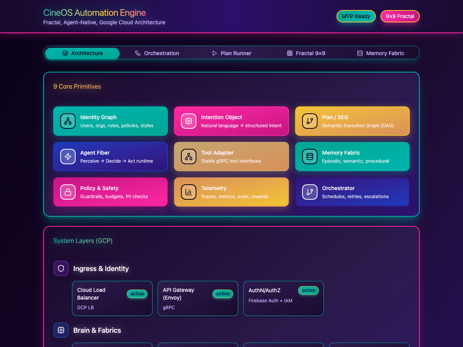The image size is (463, 347).
Task: Click the play icon in Plan Runner tab
Action: pyautogui.click(x=215, y=53)
